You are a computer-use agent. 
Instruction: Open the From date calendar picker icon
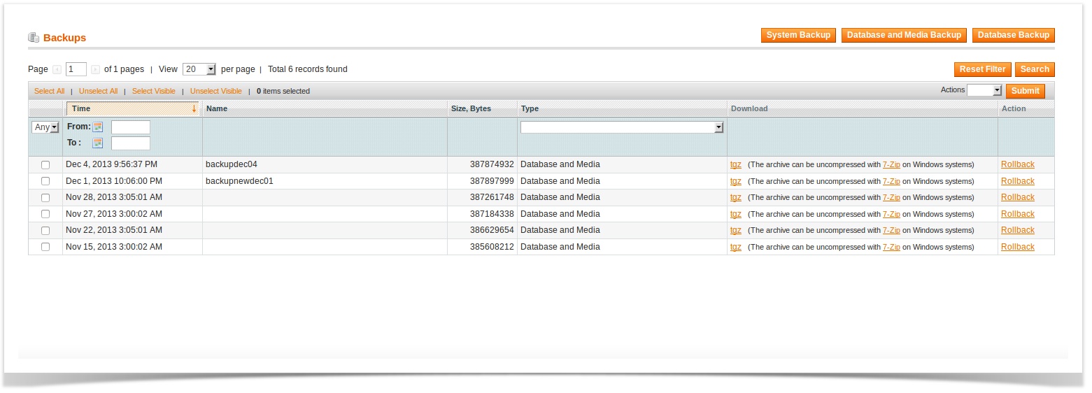pos(98,127)
